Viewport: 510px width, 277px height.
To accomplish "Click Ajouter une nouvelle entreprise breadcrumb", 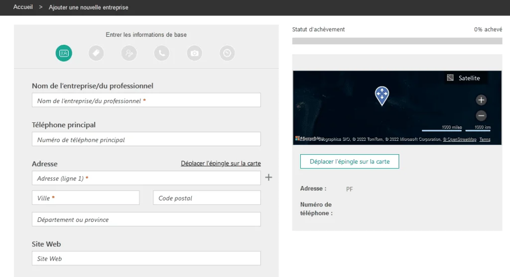I will [x=89, y=7].
